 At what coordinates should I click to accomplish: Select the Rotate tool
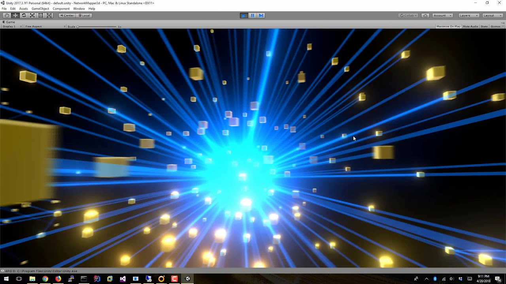(24, 15)
